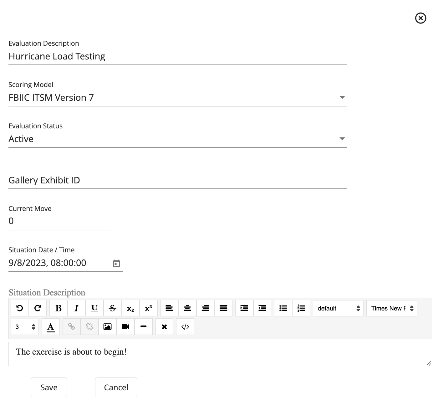This screenshot has height=405, width=438.
Task: Insert a horizontal rule into the editor
Action: click(144, 326)
